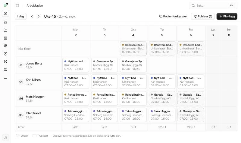Open Ola Strand's Garasje draft shift on Friday
Viewport: 241px width, 143px height.
pyautogui.click(x=191, y=115)
